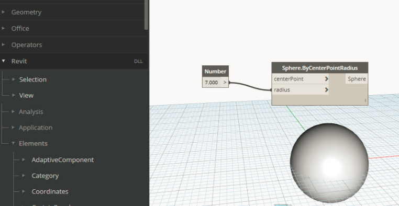
Task: Expand the Selection subcategory arrow
Action: point(14,79)
